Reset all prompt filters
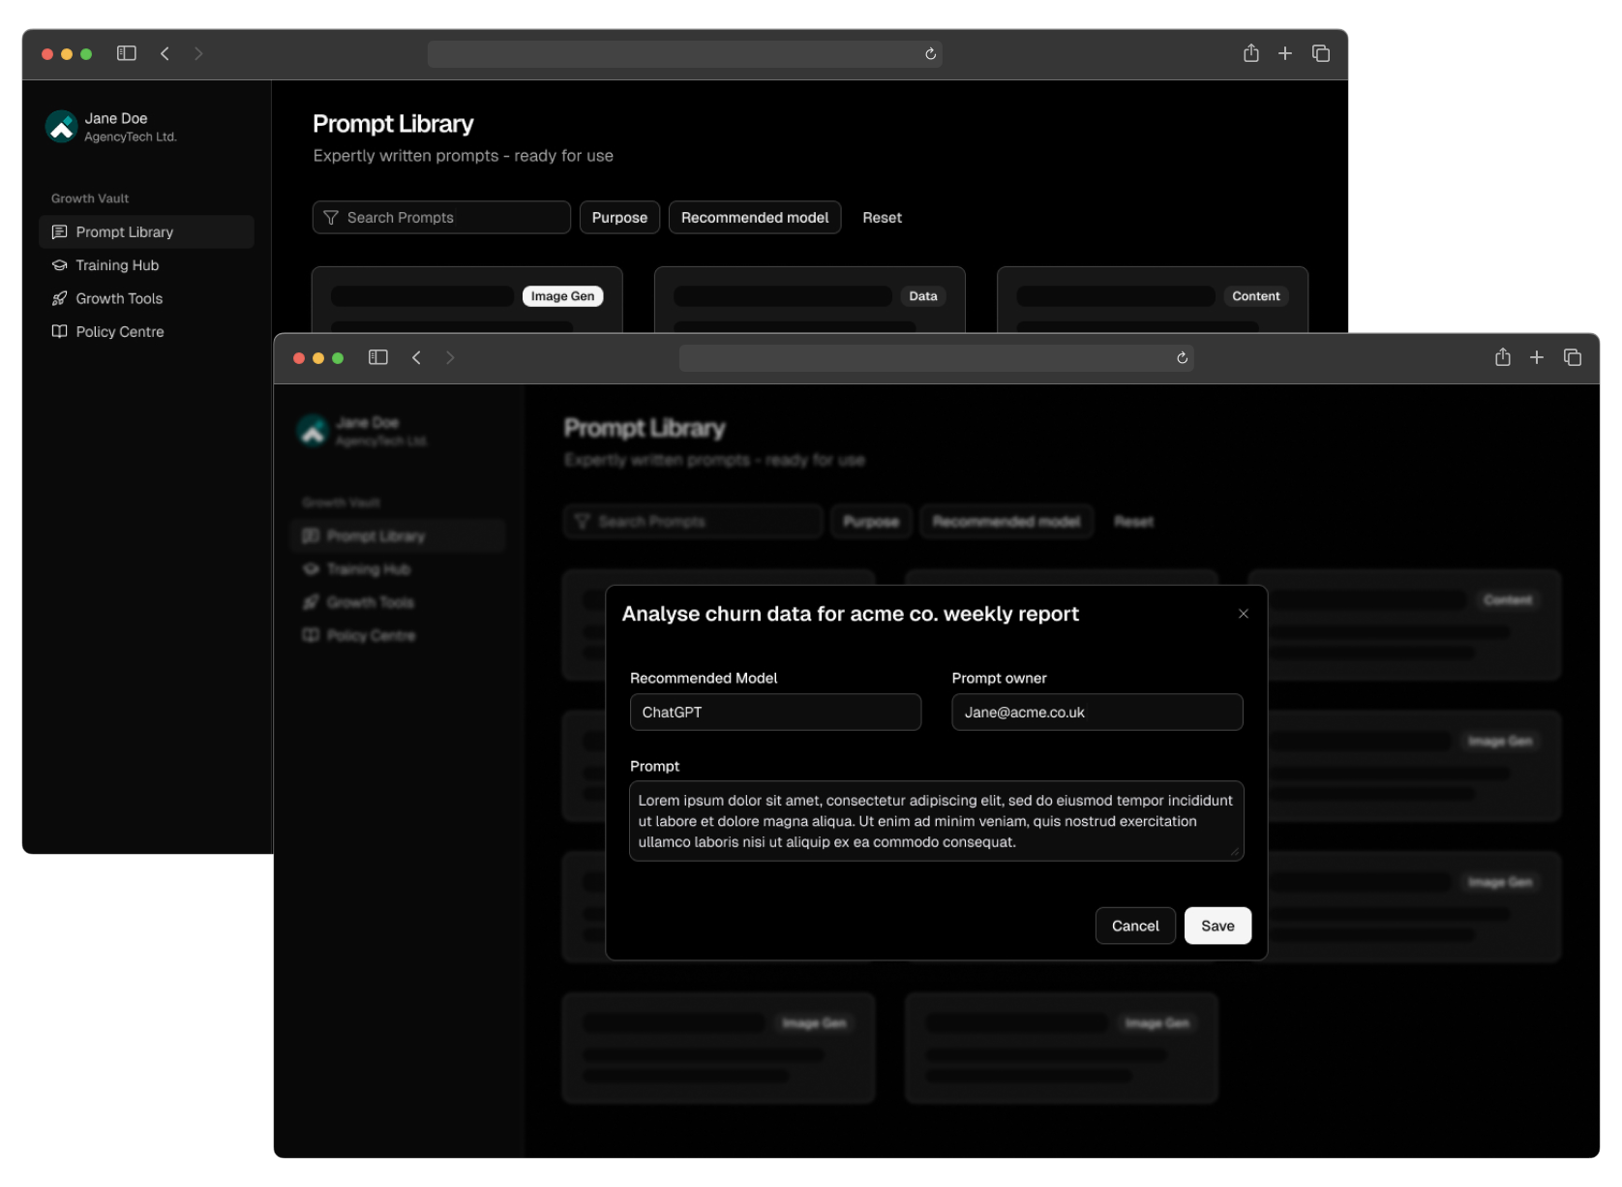1622x1187 pixels. 882,217
